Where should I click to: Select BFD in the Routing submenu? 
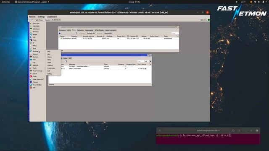click(x=49, y=51)
